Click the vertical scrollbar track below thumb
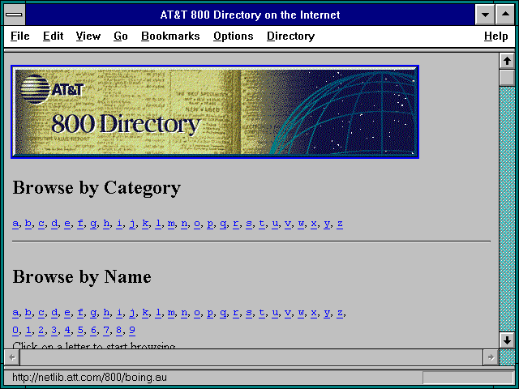This screenshot has width=519, height=389. tap(507, 209)
